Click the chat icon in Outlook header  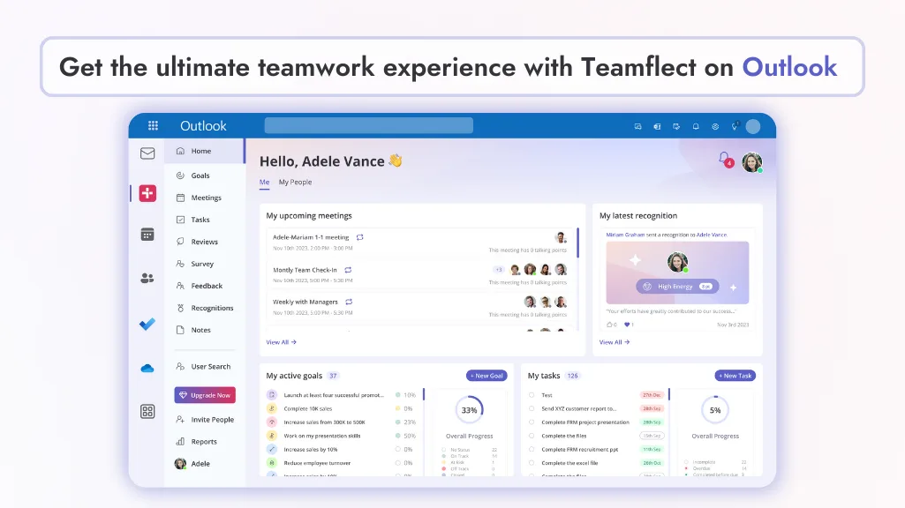pos(637,126)
